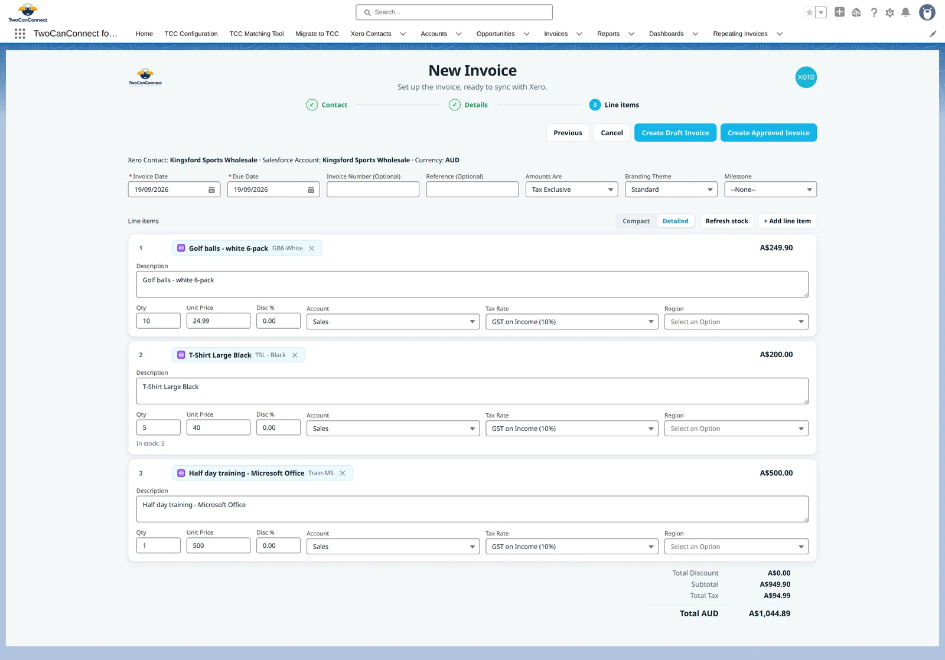Expand the Repeating Invoices nav chevron
Screen dimensions: 945x660
(780, 34)
